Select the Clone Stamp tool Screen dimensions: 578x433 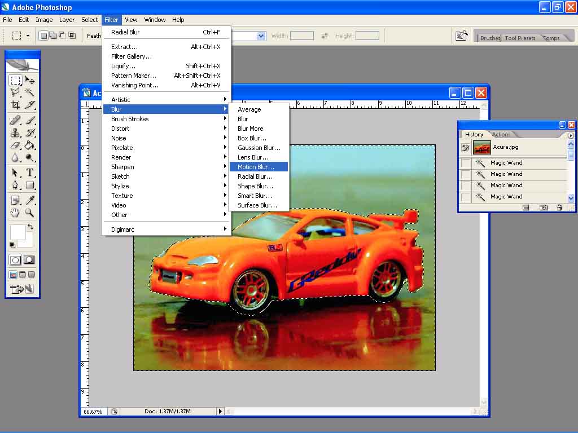point(15,132)
